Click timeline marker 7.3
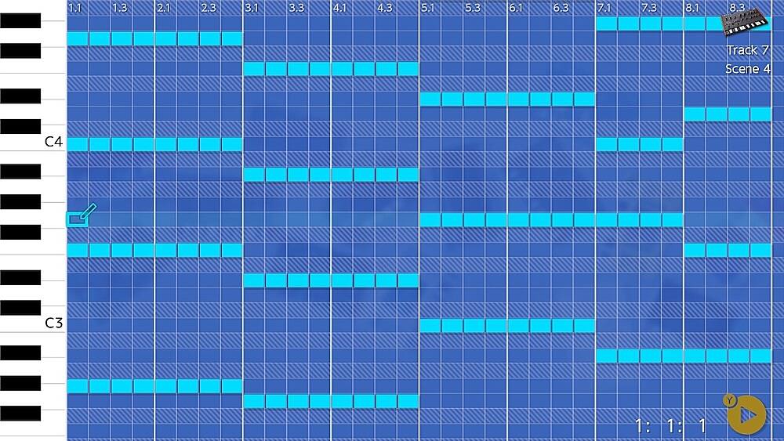784x441 pixels. point(649,8)
